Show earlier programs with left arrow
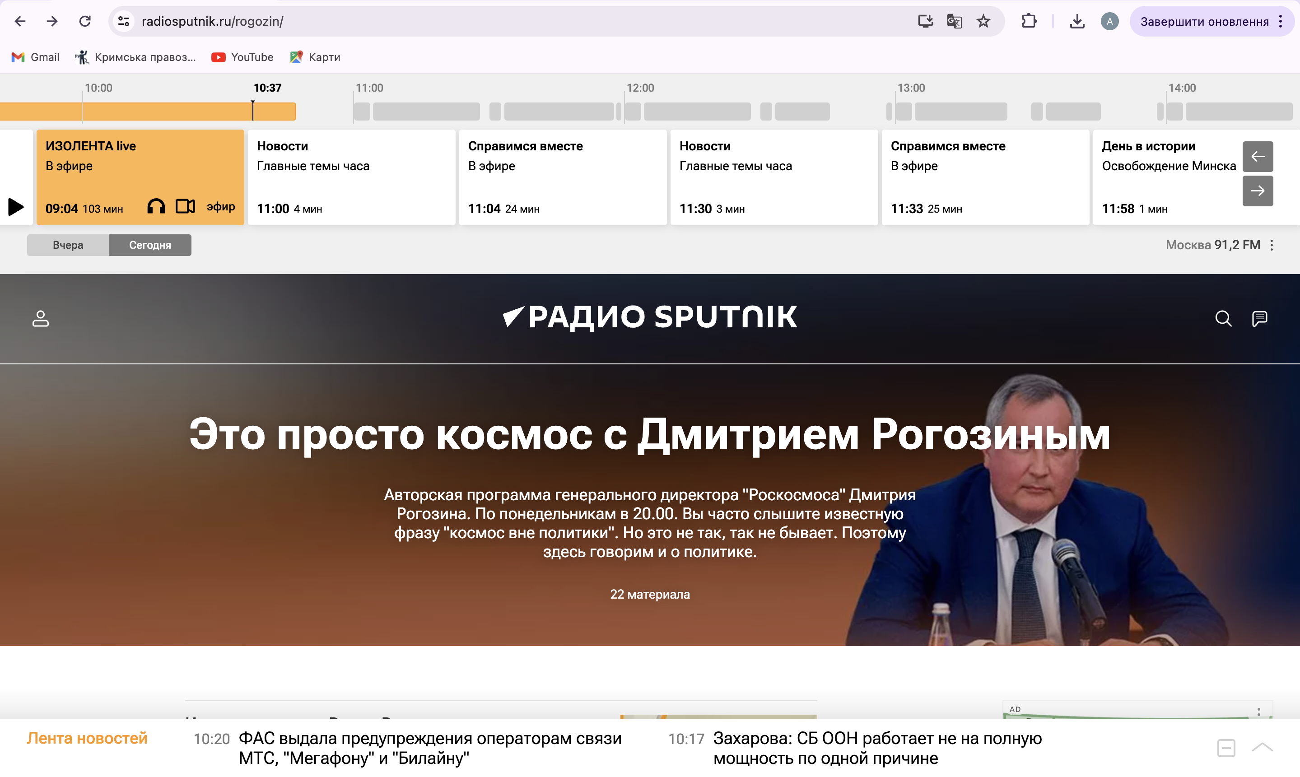 point(1258,157)
